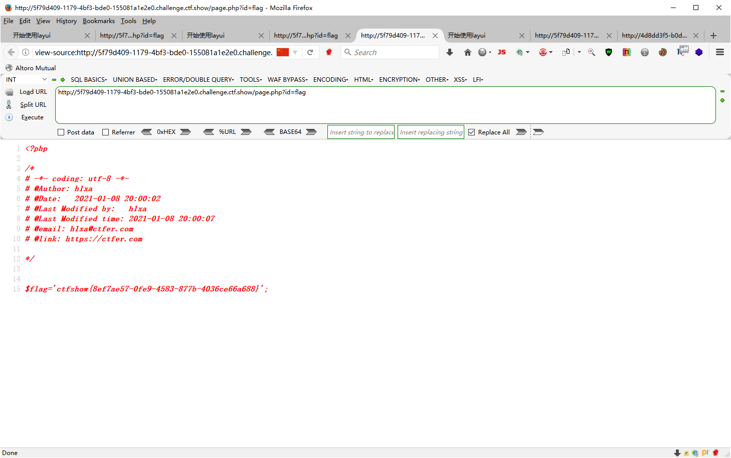Click the magnifier search extension icon
The height and width of the screenshot is (458, 731).
point(592,52)
